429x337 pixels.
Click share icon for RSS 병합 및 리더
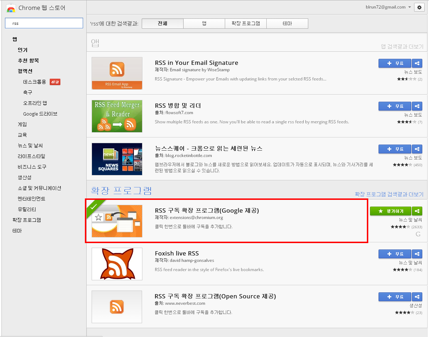[417, 106]
